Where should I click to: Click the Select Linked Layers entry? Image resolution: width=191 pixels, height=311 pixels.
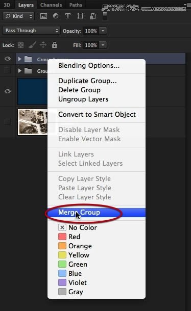97,164
